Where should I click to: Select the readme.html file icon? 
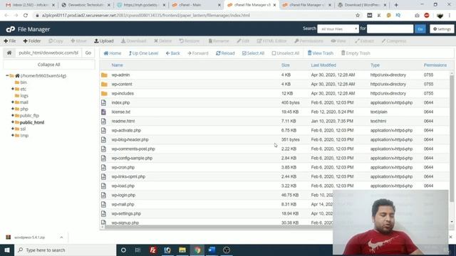[x=103, y=121]
